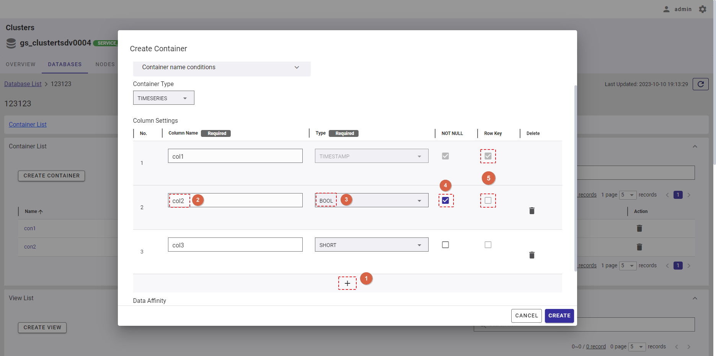Click the admin user profile icon
This screenshot has width=716, height=356.
[666, 9]
